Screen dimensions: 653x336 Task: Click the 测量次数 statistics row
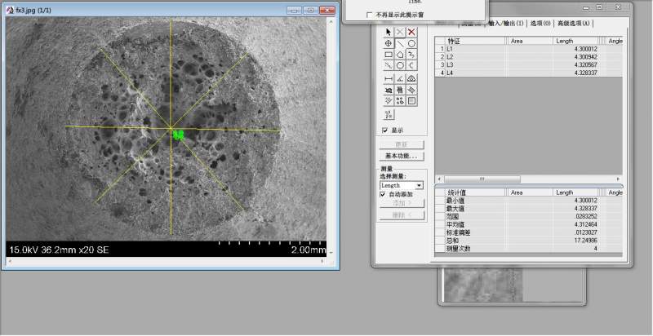point(529,249)
